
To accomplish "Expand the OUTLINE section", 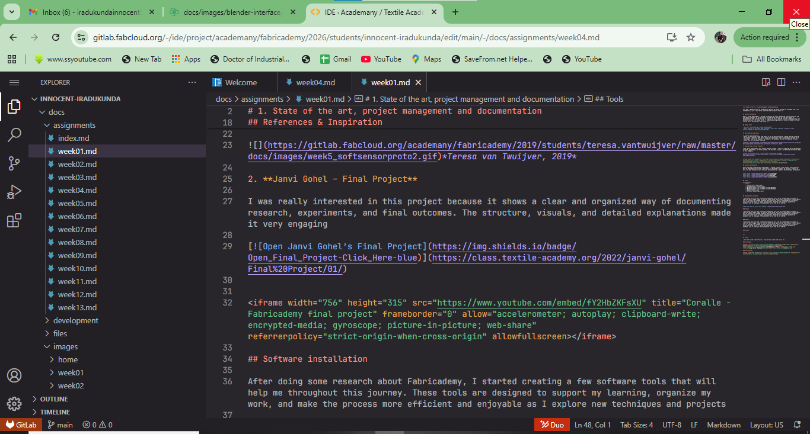I will [54, 399].
